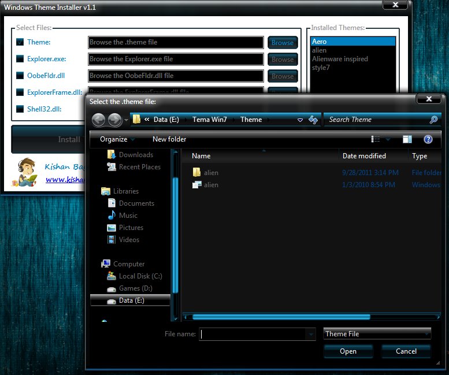Click the folder icon in the address bar

point(137,119)
